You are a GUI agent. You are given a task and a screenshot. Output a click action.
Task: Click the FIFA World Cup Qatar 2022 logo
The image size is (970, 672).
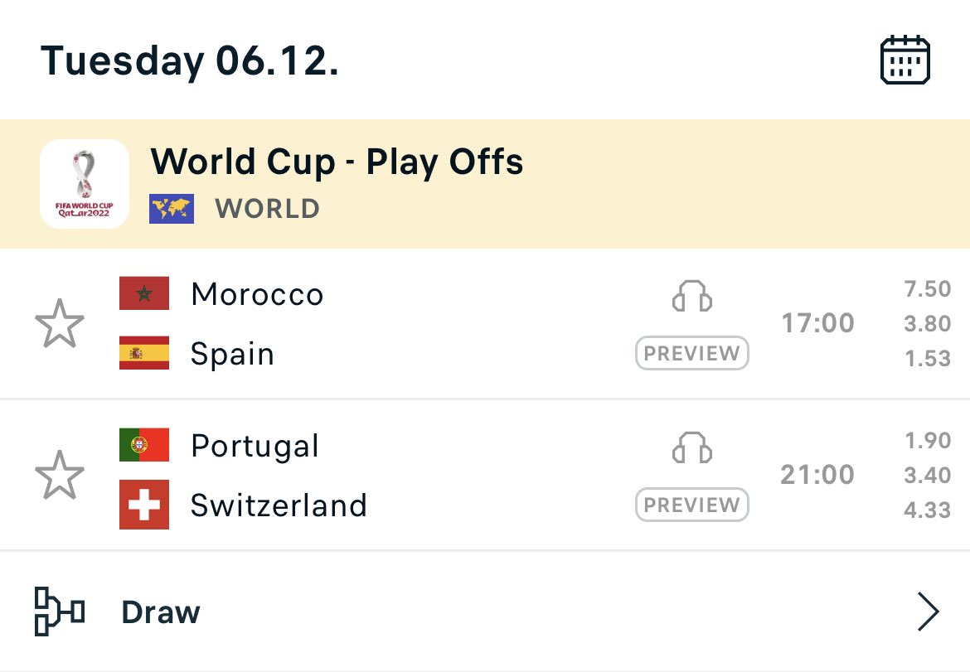coord(84,184)
